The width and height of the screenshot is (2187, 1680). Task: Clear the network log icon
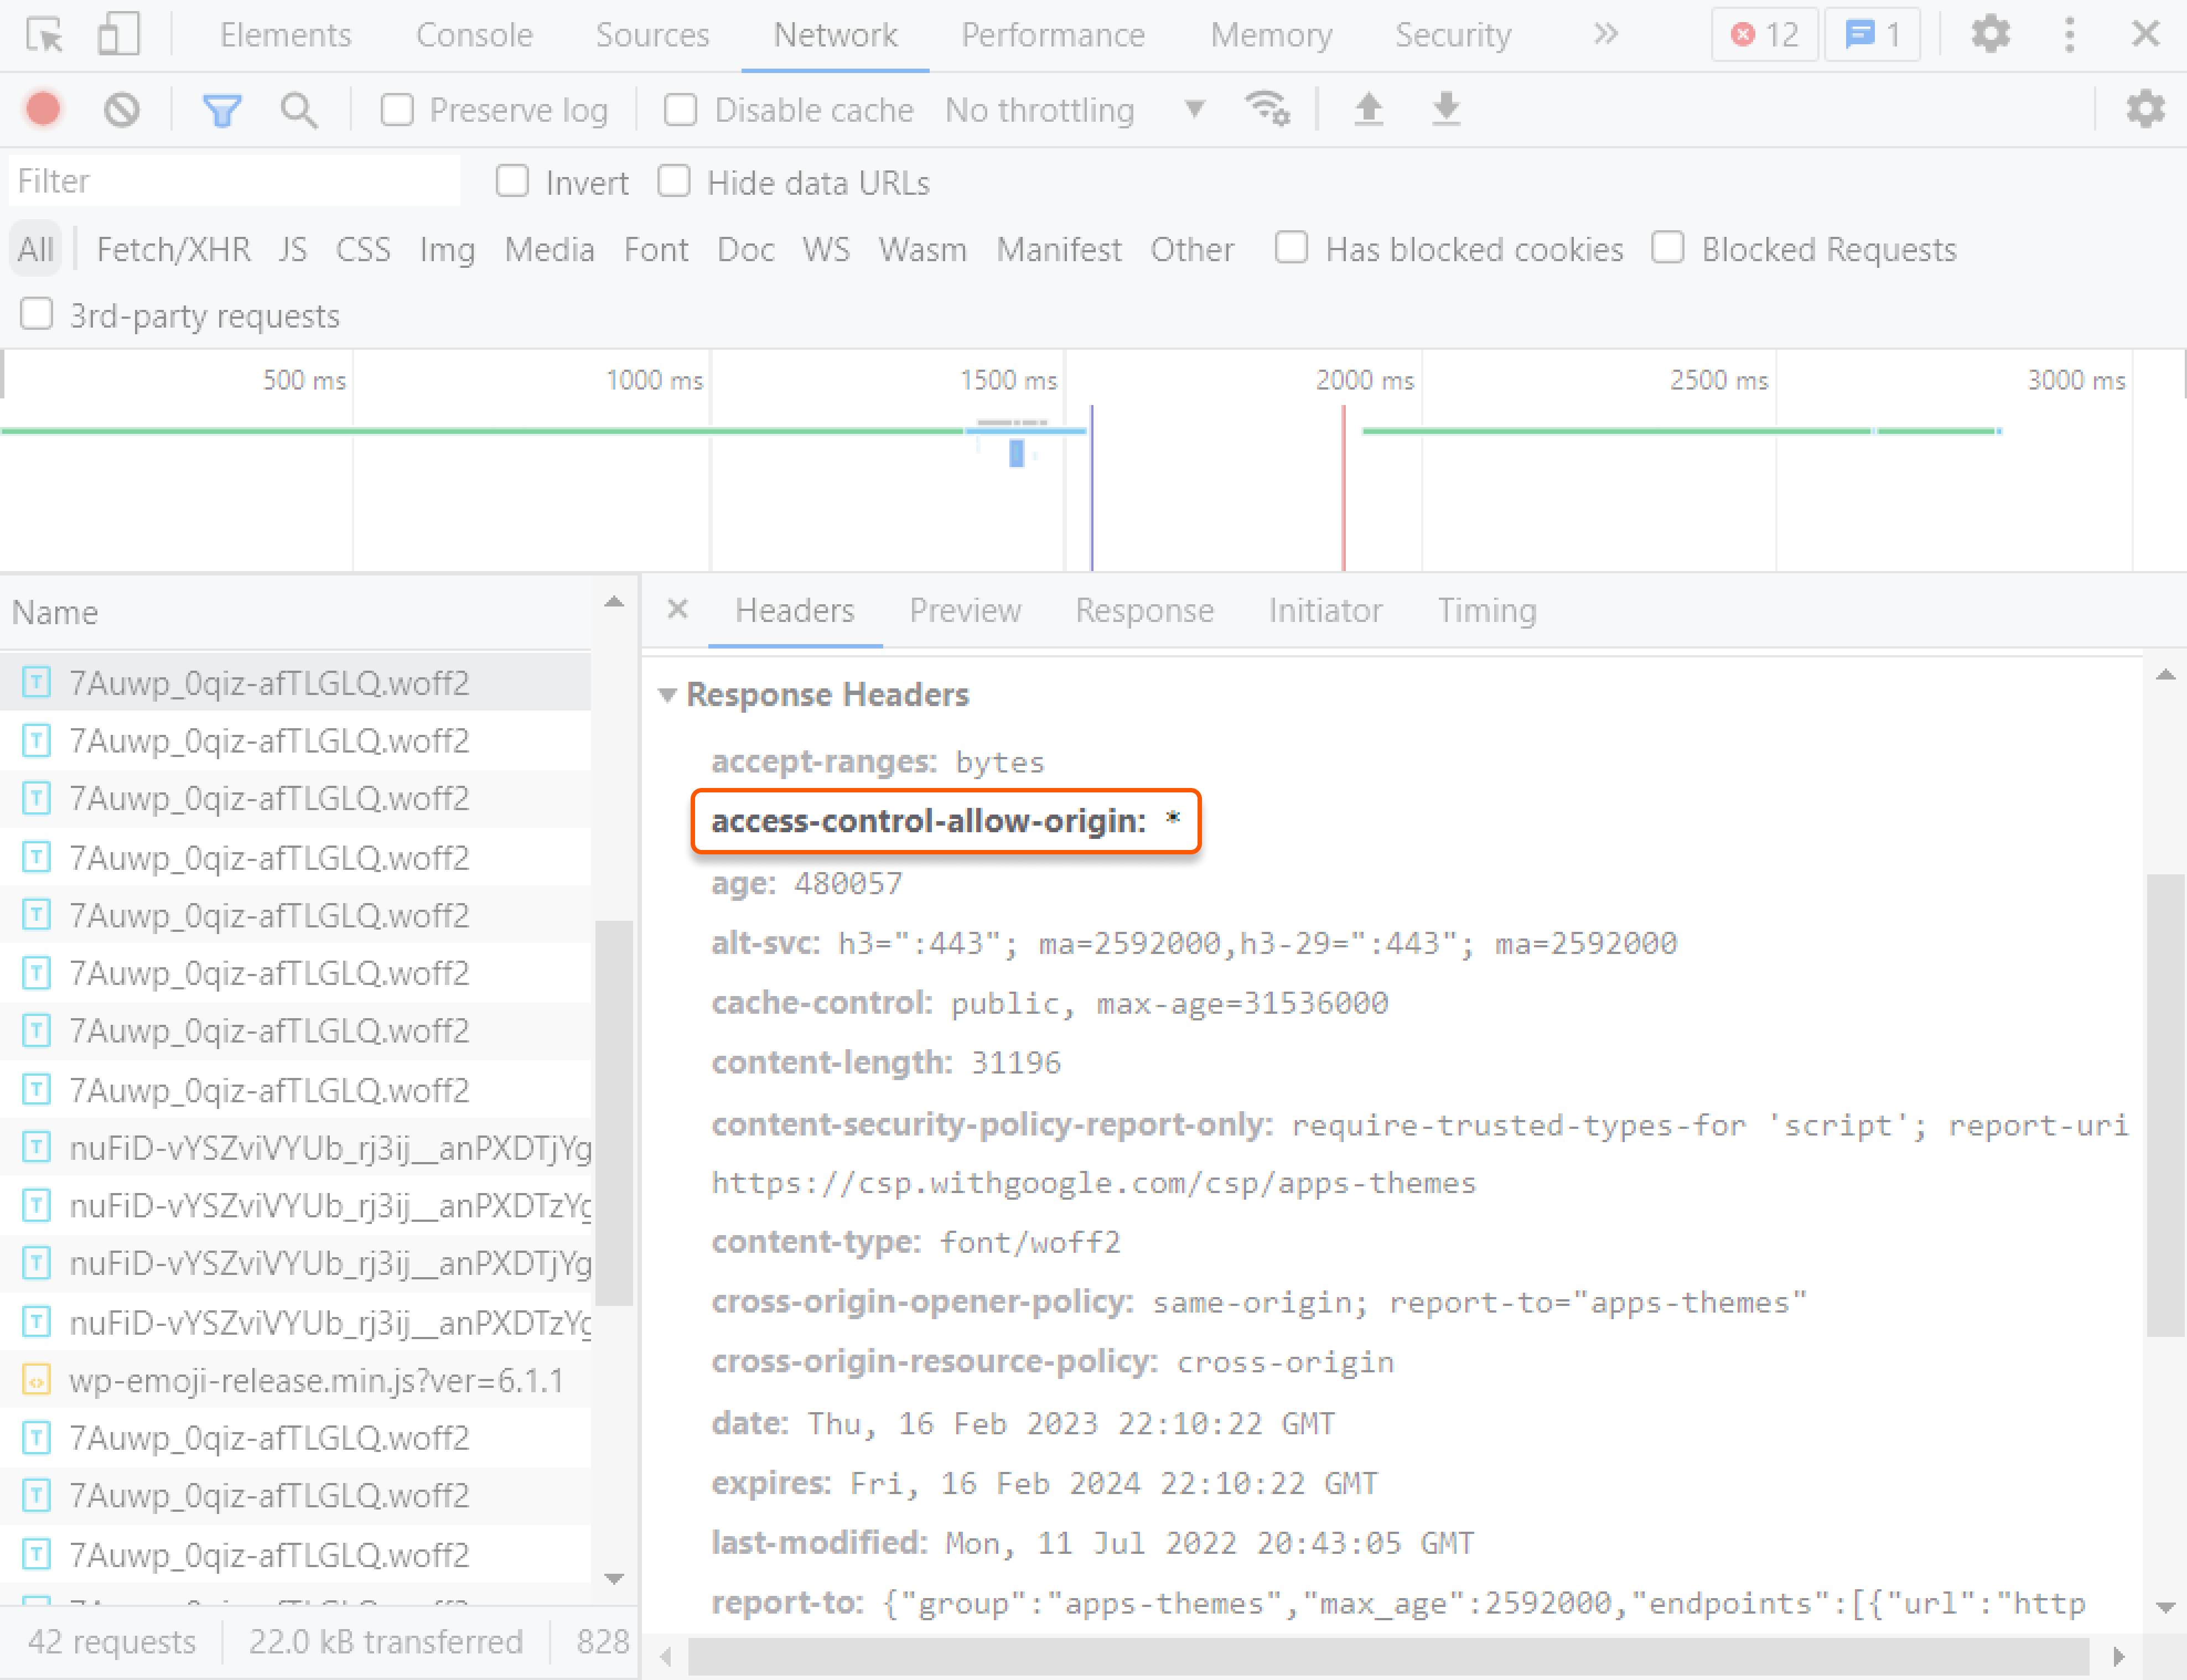122,109
